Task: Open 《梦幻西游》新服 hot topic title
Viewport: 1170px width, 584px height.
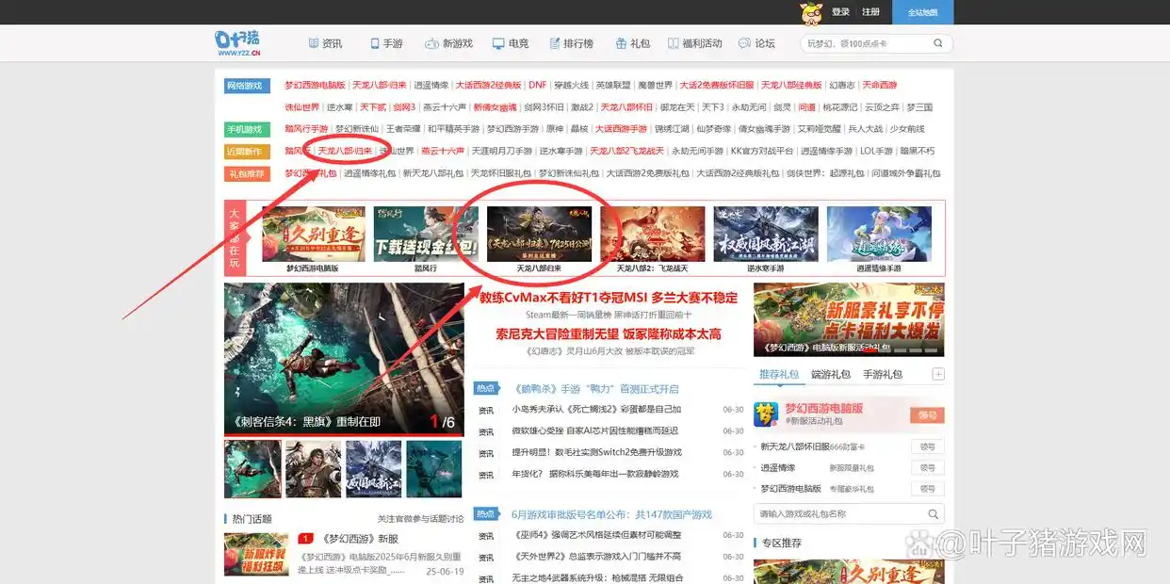Action: click(360, 539)
